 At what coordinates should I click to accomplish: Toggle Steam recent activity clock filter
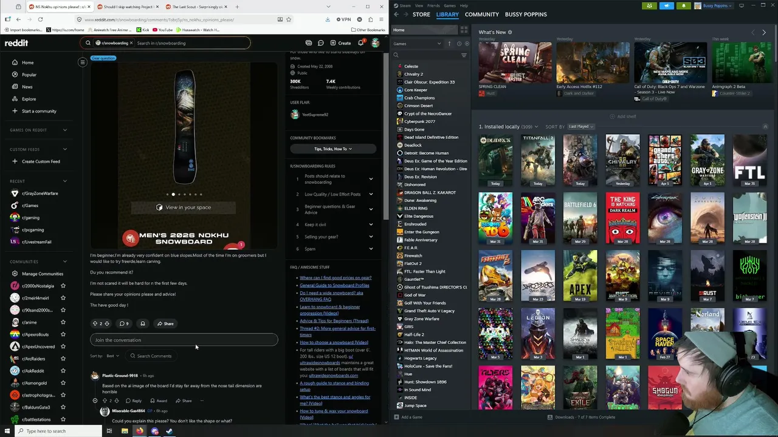(x=459, y=44)
